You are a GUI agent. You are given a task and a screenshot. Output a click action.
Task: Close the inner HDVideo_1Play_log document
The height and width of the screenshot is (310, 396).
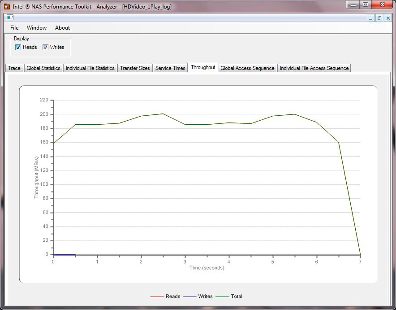388,18
